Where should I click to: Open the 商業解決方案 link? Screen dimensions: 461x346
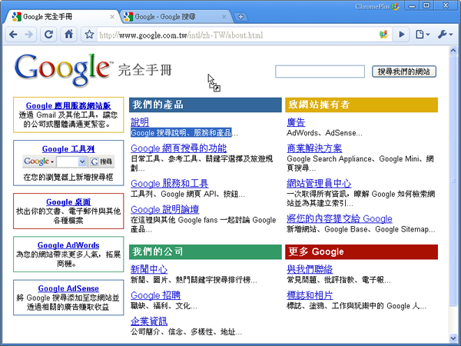pyautogui.click(x=314, y=148)
